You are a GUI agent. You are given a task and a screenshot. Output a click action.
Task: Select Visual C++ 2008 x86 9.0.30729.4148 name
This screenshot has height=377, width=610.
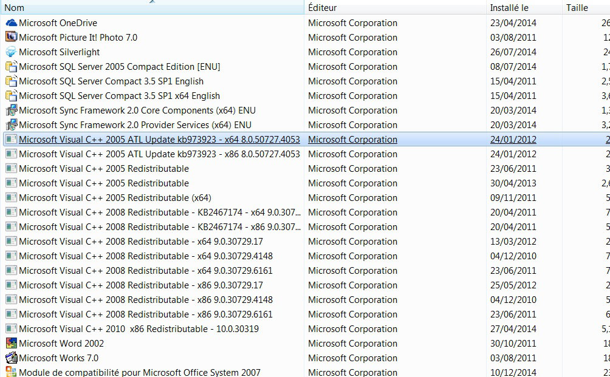[146, 300]
